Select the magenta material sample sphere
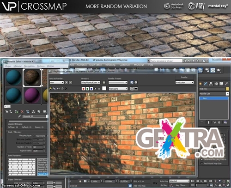 [32, 96]
